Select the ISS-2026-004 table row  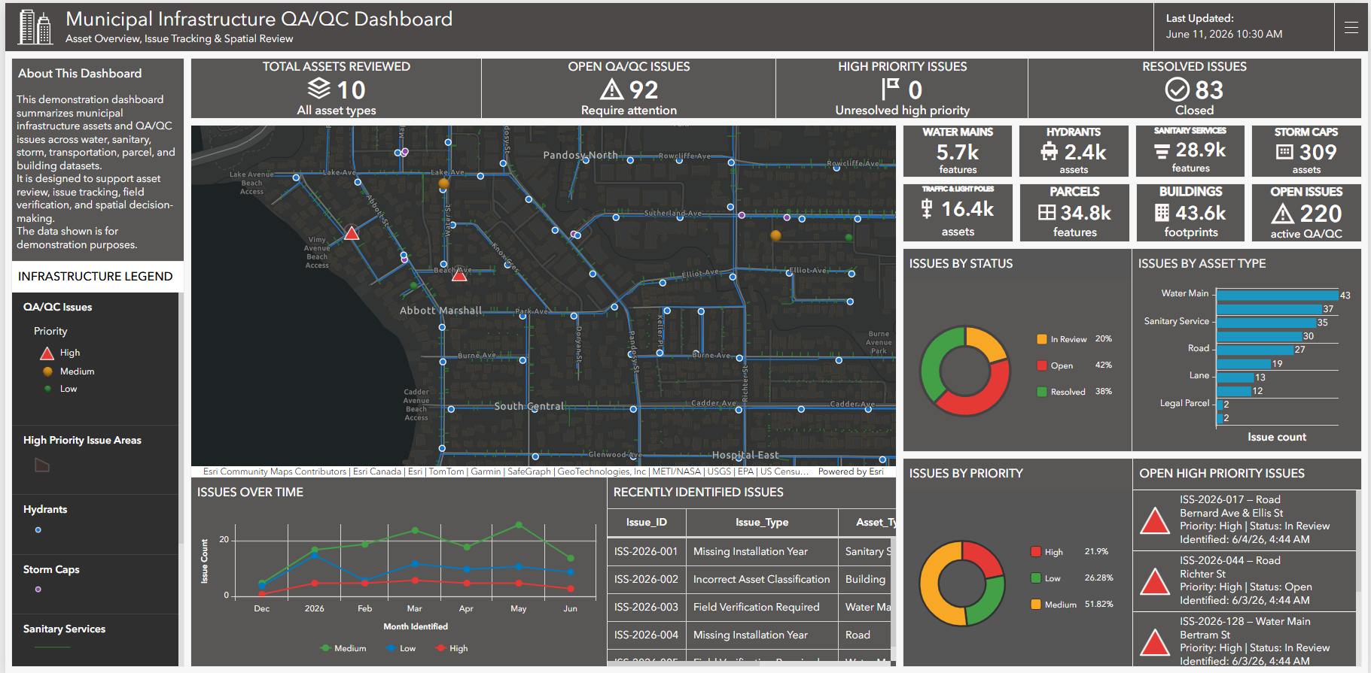point(750,635)
